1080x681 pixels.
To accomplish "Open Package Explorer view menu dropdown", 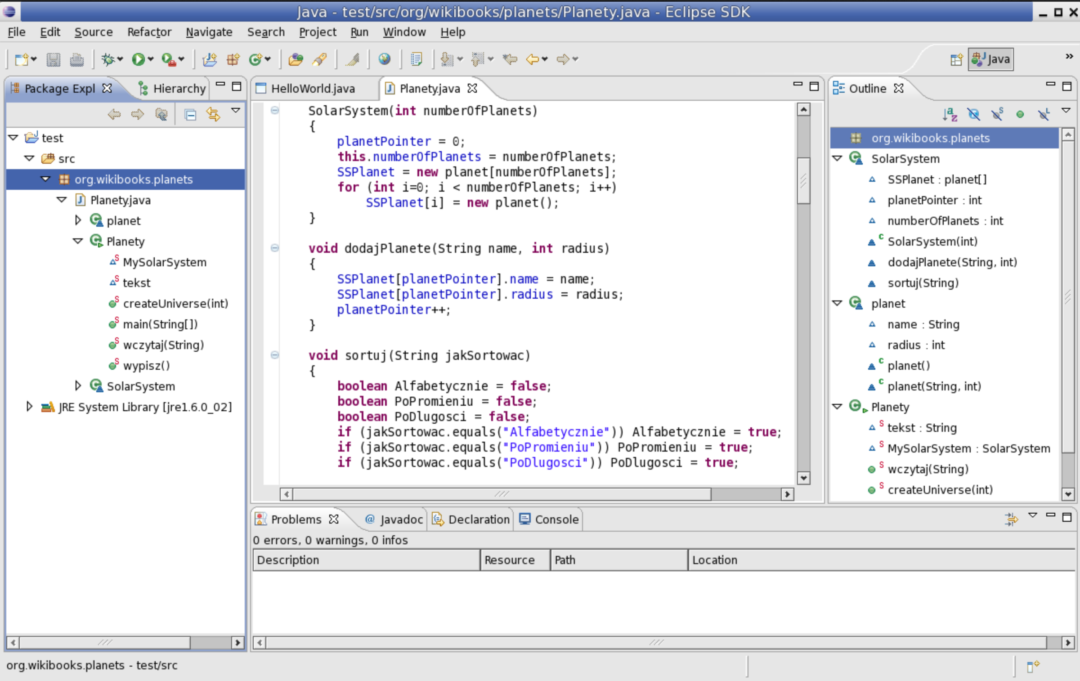I will [235, 110].
